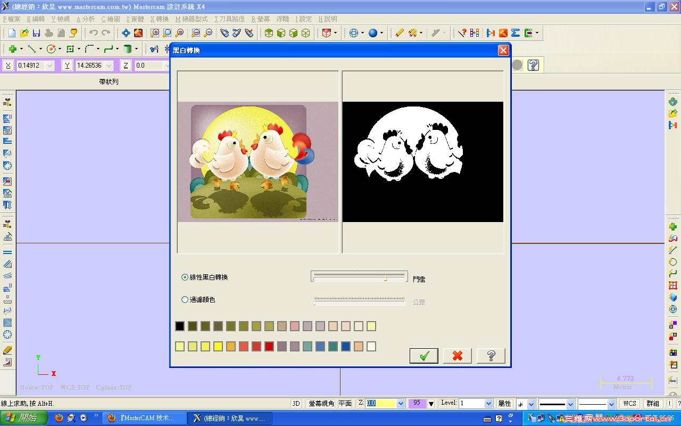Click the wireframe globe icon
The image size is (681, 426).
tap(354, 33)
